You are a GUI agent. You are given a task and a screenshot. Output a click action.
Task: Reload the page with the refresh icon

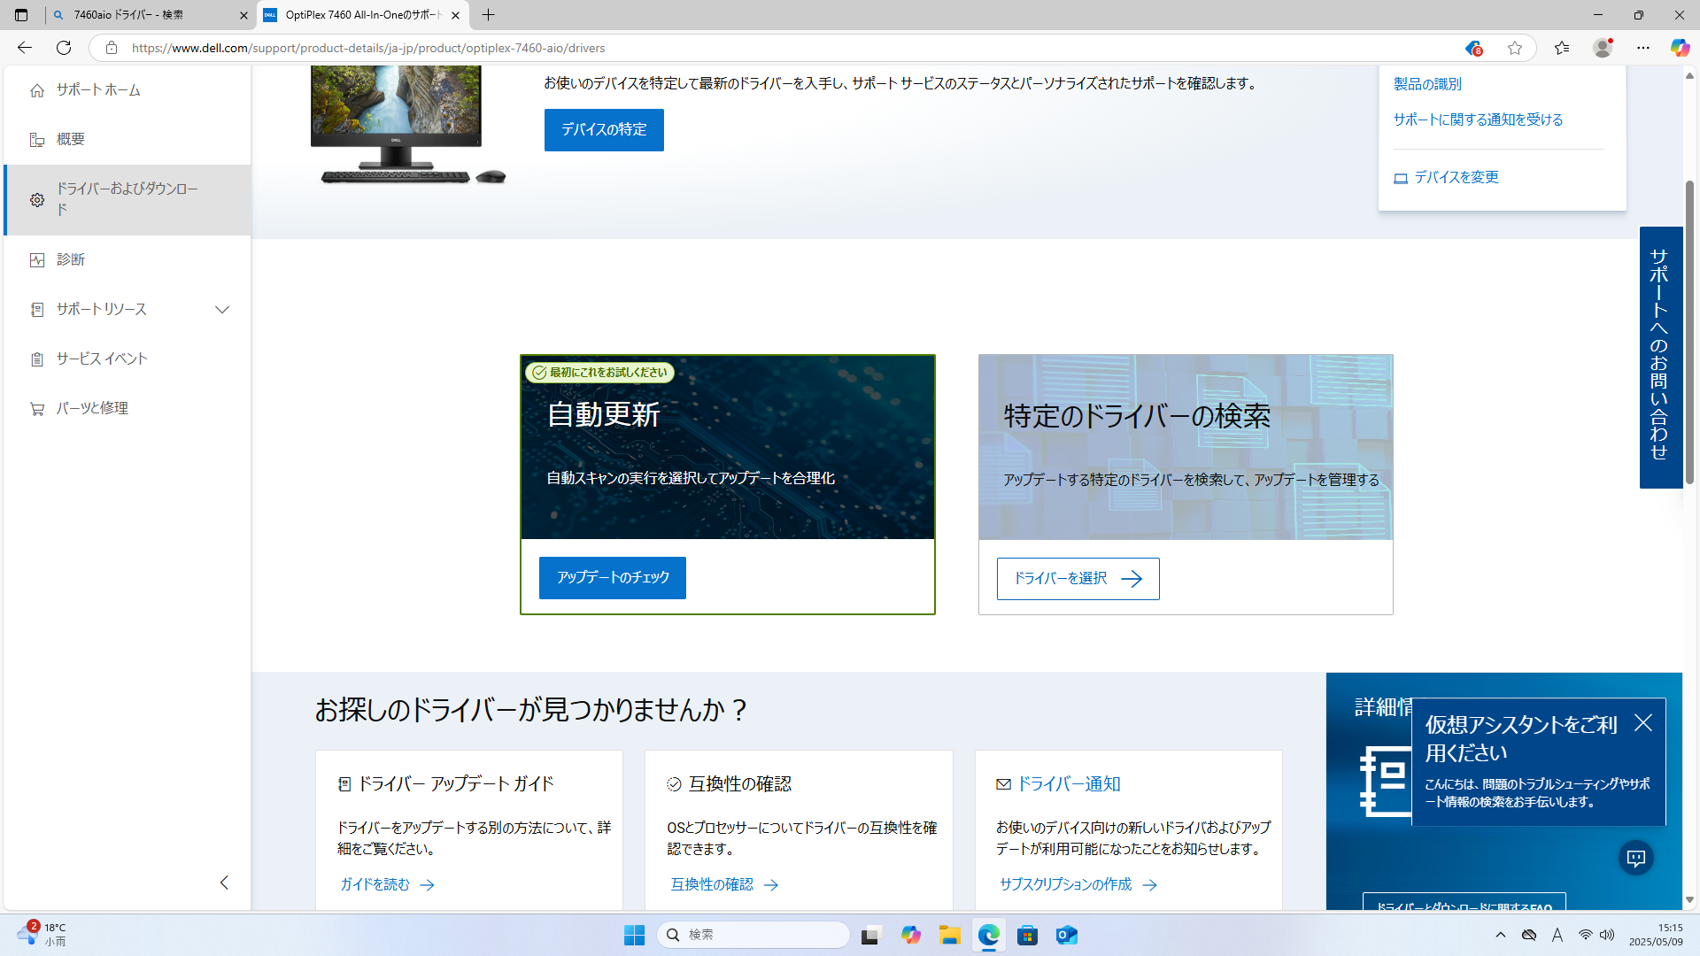[64, 48]
